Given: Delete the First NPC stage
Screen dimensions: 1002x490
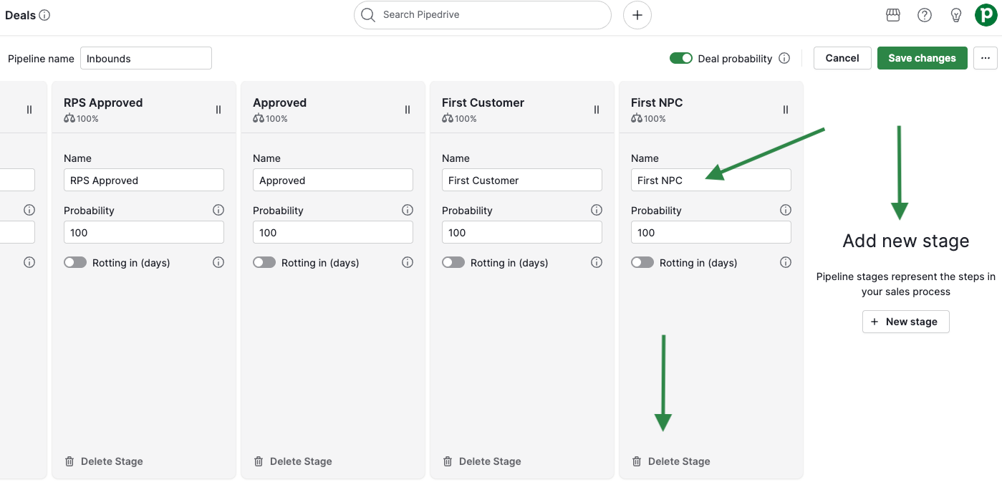Looking at the screenshot, I should (x=671, y=461).
